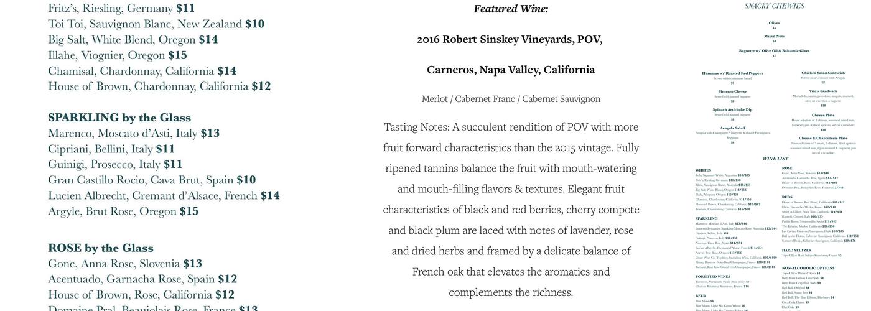Click the 2016 Robert Sinskey Vineyards title
This screenshot has width=871, height=311.
click(510, 39)
